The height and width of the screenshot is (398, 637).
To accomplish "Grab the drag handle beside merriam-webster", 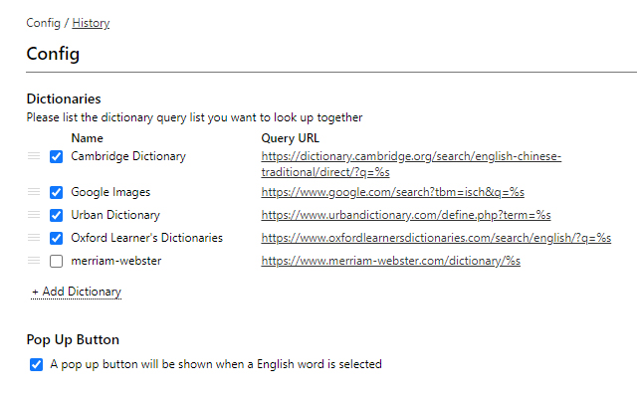I will [34, 261].
